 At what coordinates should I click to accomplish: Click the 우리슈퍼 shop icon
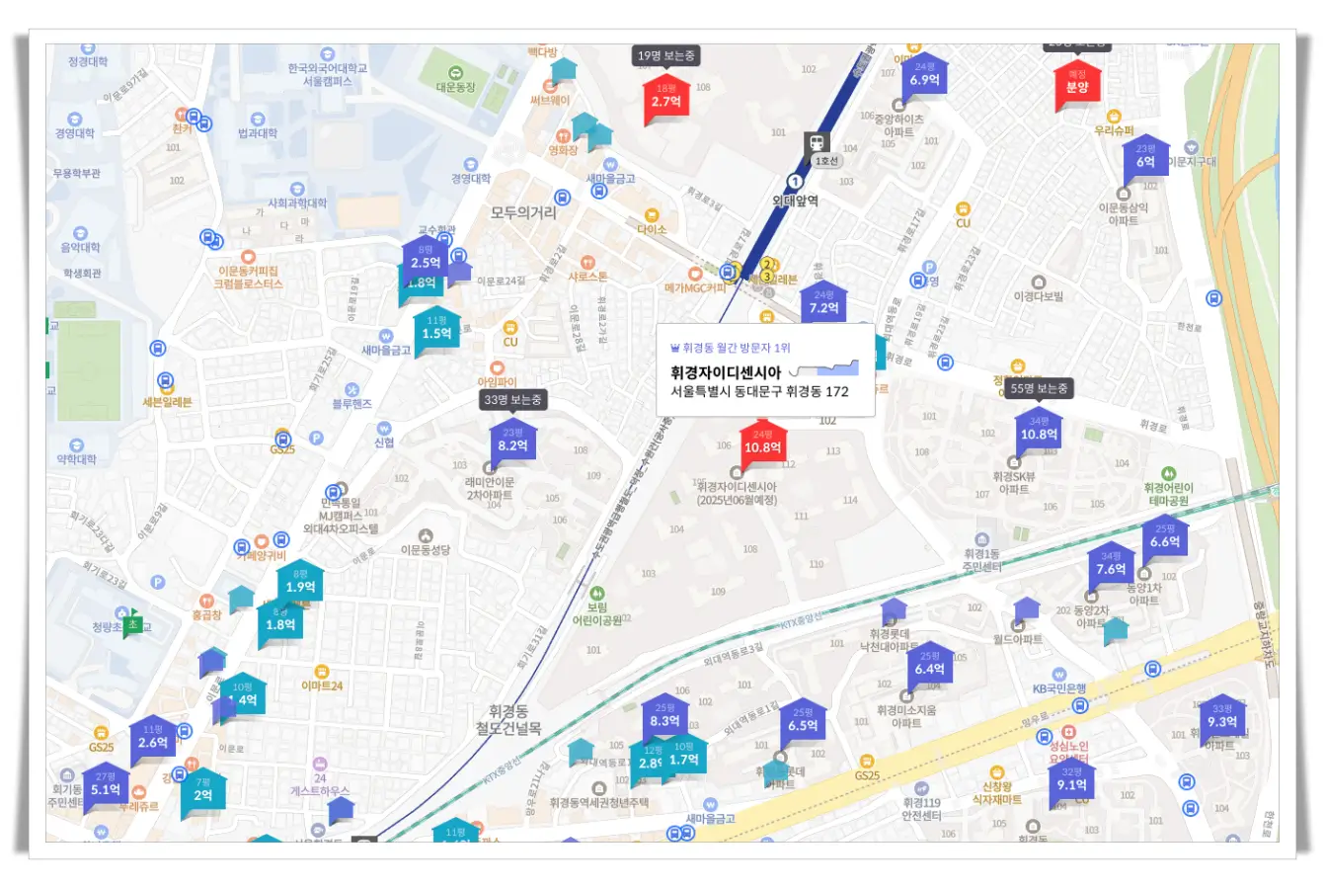tap(1113, 117)
